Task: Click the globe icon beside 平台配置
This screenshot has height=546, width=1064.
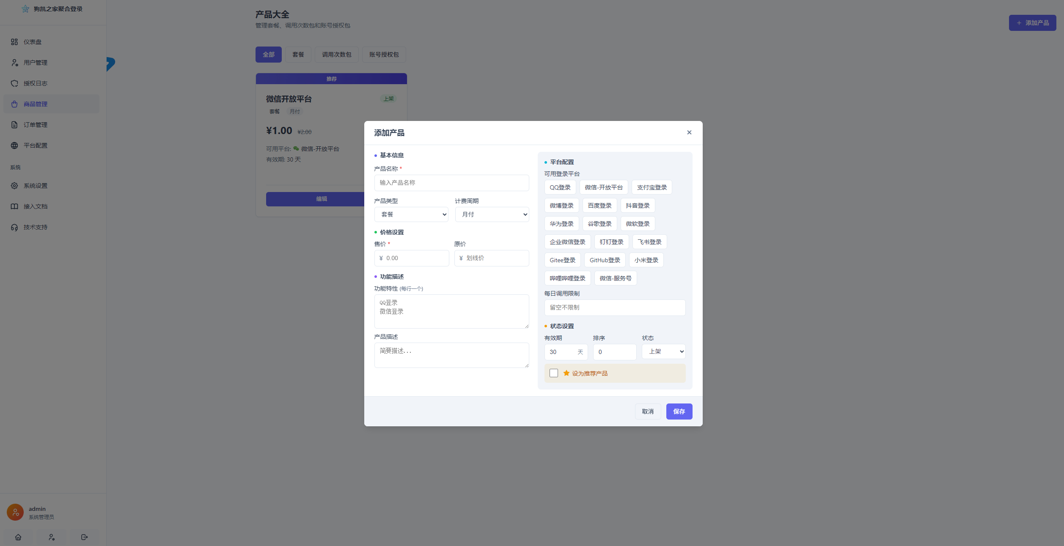Action: [14, 145]
